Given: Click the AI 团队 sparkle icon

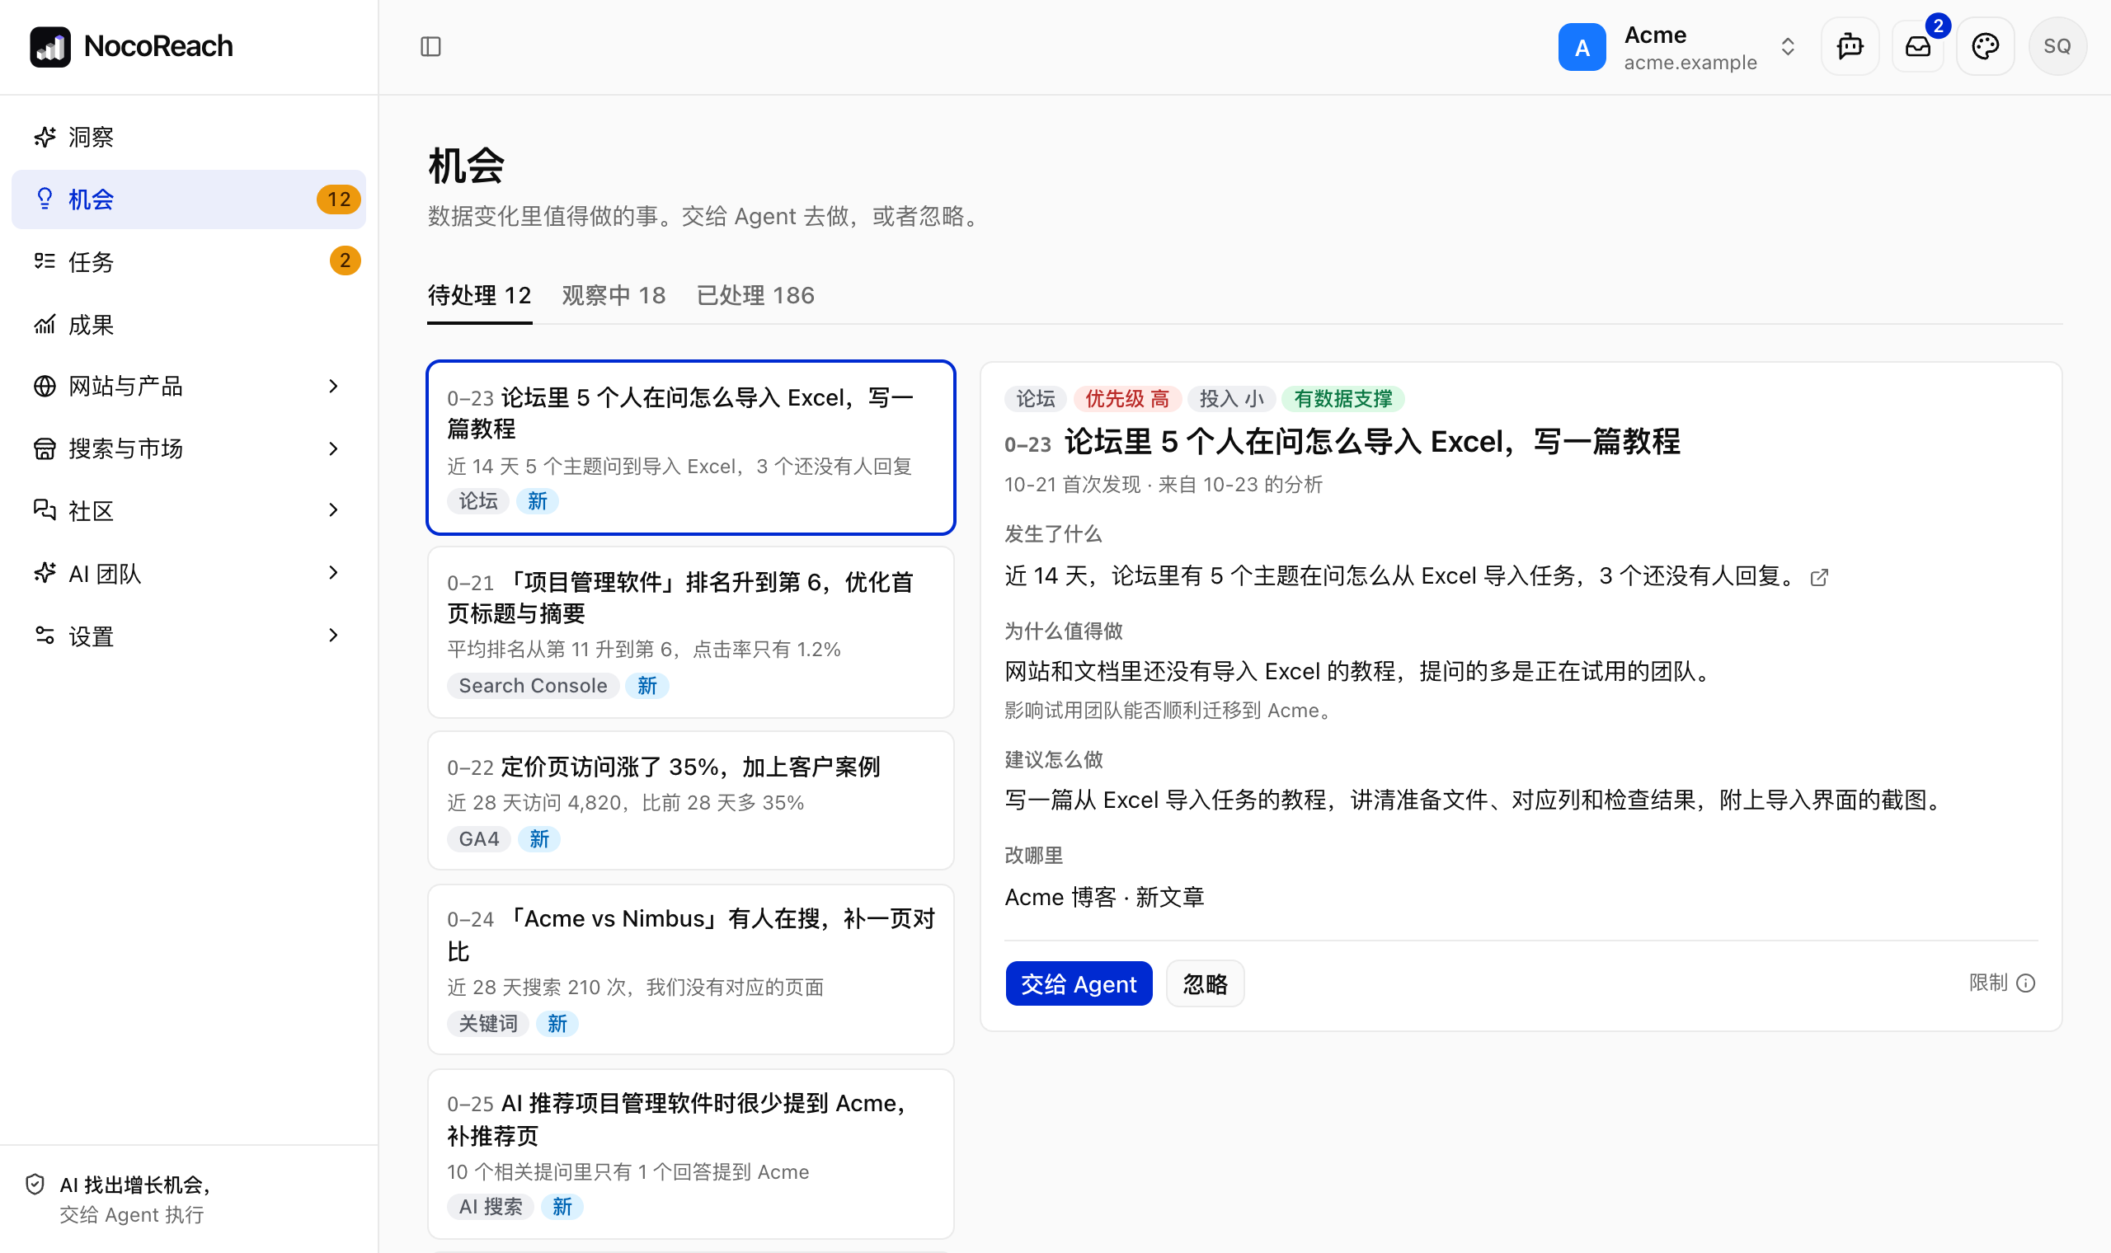Looking at the screenshot, I should [x=45, y=573].
